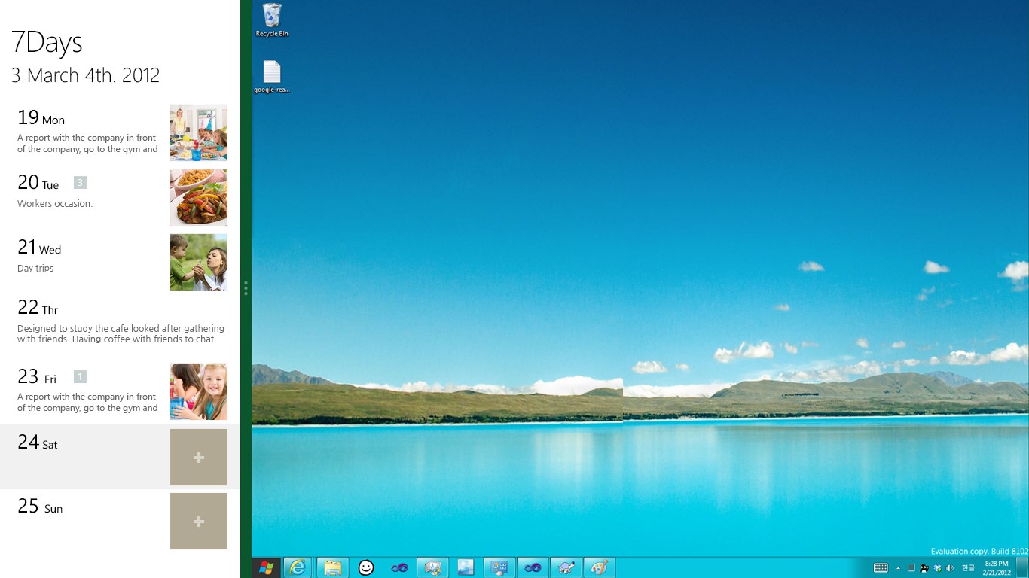Show hidden system tray icons
1029x578 pixels.
(898, 568)
